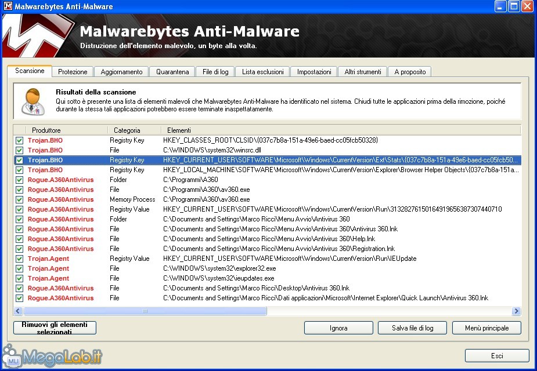Switch to the Impostazioni tab
Screen dimensions: 537x371
[314, 72]
